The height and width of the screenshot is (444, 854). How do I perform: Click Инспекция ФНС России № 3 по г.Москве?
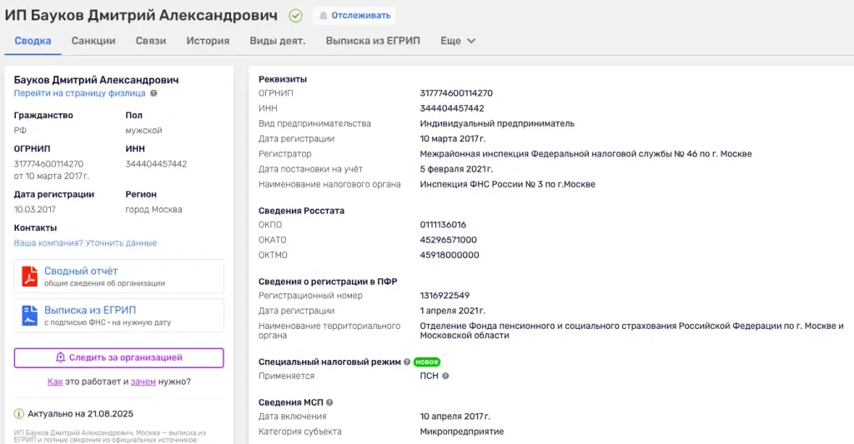507,184
